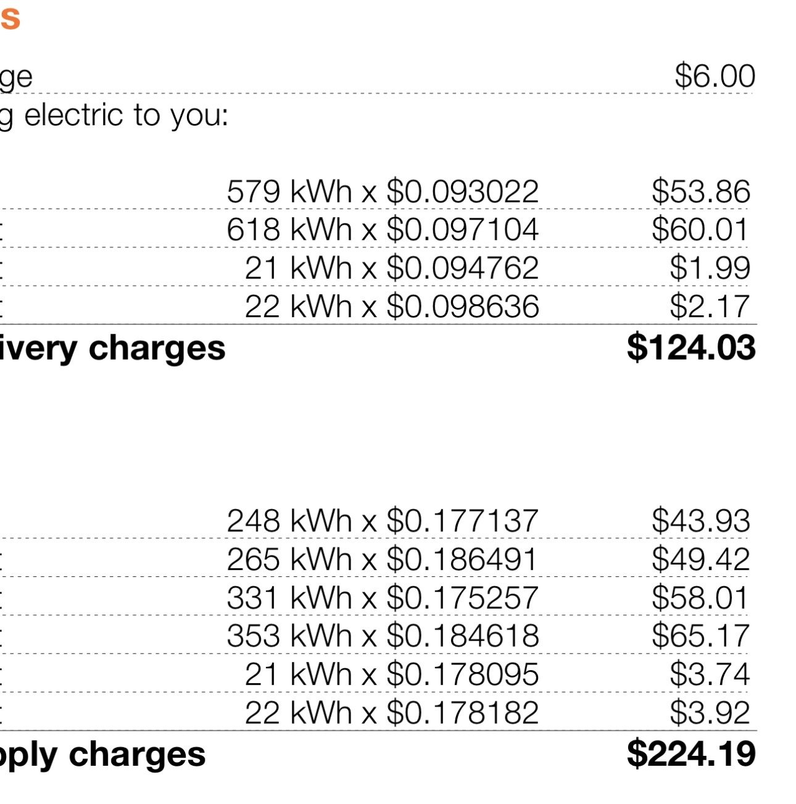This screenshot has height=804, width=796.
Task: Select the 579 kWh x $0.093022 line
Action: tap(383, 192)
